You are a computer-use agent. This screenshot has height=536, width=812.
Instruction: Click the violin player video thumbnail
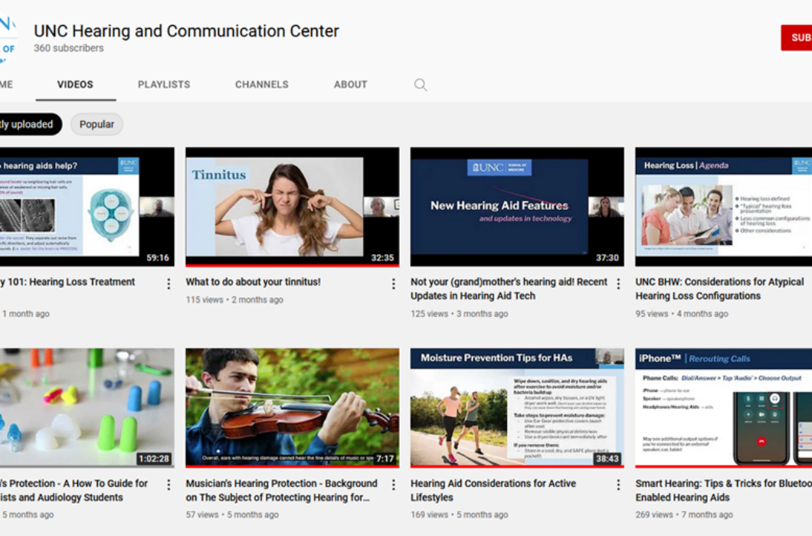pos(292,407)
